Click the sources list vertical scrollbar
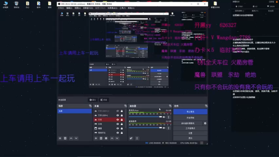 126,119
